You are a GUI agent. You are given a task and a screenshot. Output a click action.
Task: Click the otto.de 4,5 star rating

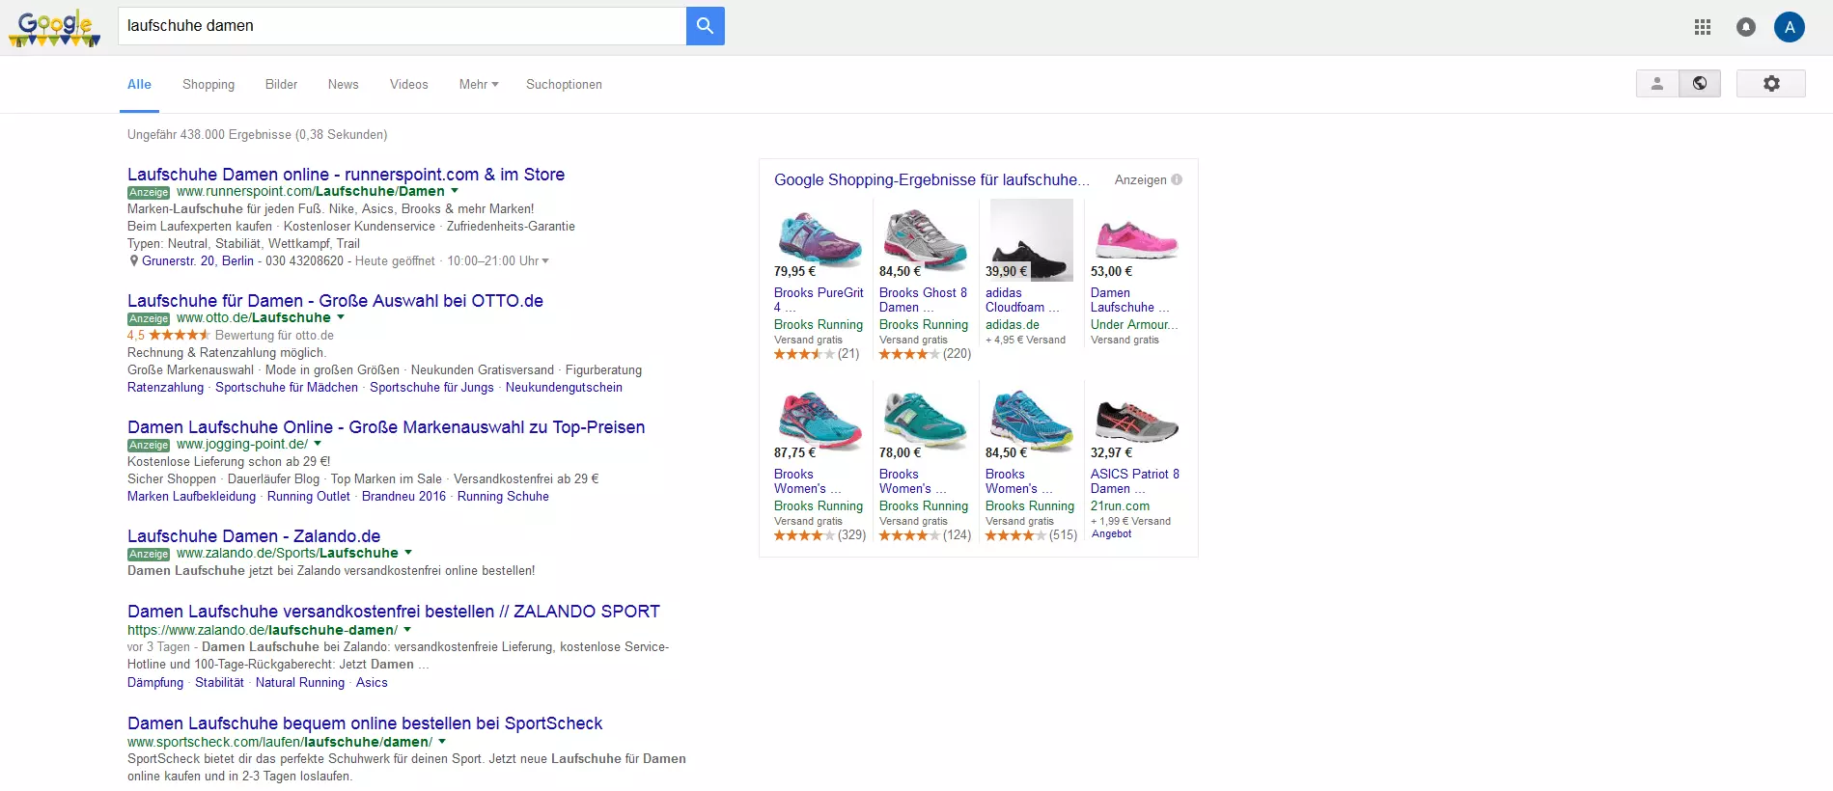click(169, 336)
